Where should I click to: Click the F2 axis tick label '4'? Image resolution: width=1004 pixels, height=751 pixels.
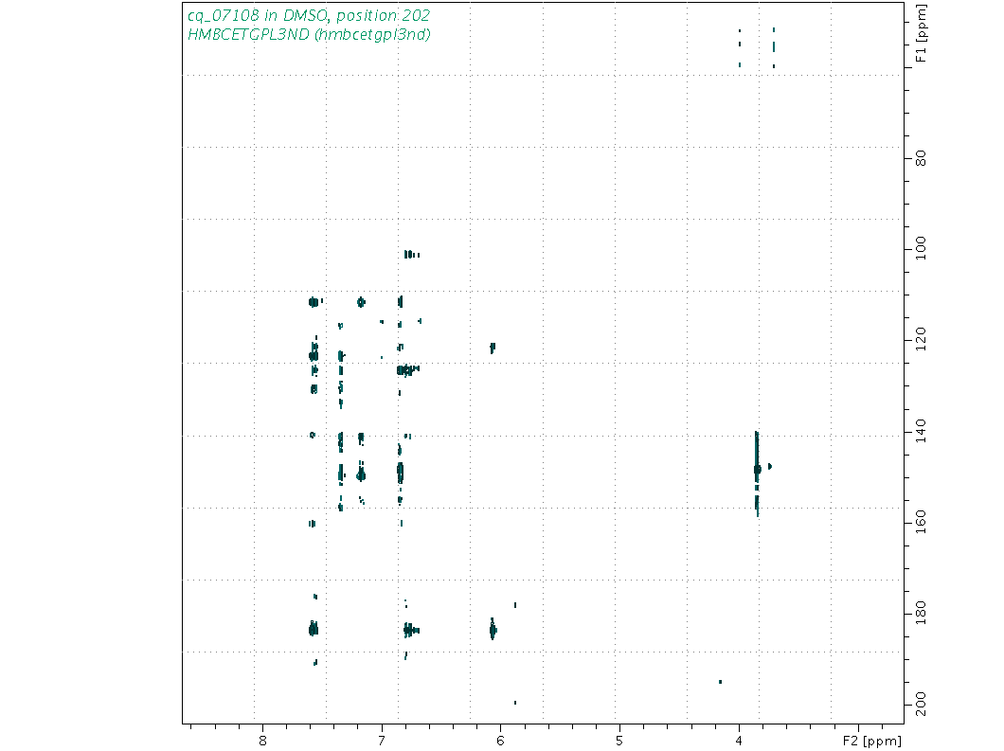point(739,741)
